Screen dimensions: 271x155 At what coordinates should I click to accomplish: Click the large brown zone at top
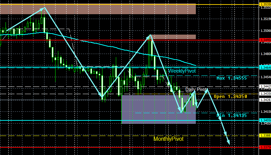(98, 9)
